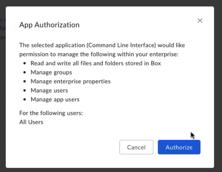Click the 'Manage users' permission line
The height and width of the screenshot is (172, 222).
tap(49, 90)
